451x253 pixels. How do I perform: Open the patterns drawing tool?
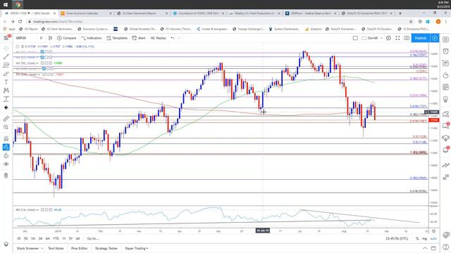(6, 91)
